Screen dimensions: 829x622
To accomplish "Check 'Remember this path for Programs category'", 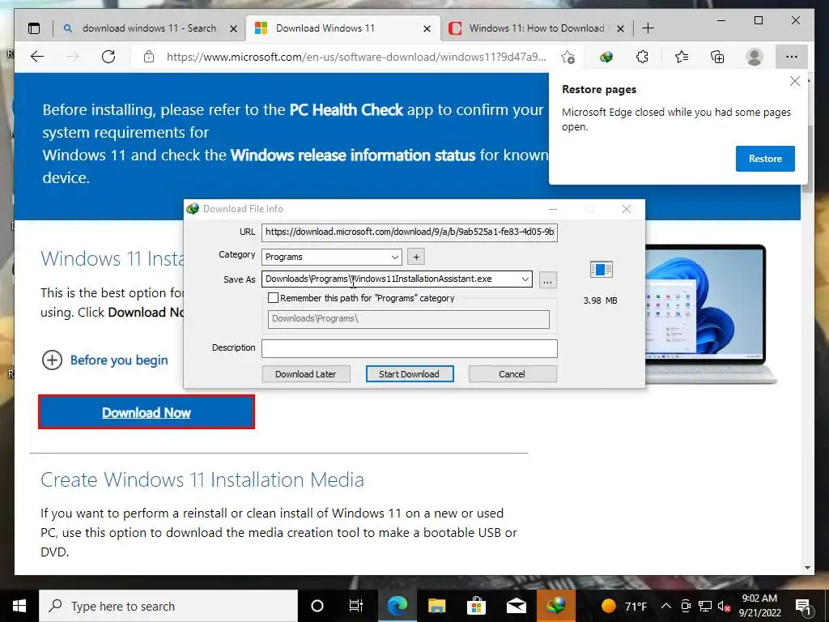I will coord(274,298).
